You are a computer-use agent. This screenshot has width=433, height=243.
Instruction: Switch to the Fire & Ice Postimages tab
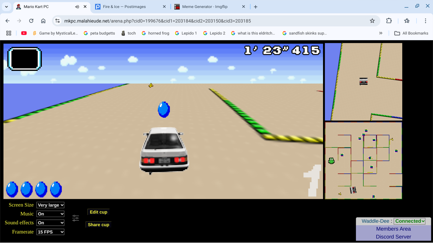click(130, 7)
